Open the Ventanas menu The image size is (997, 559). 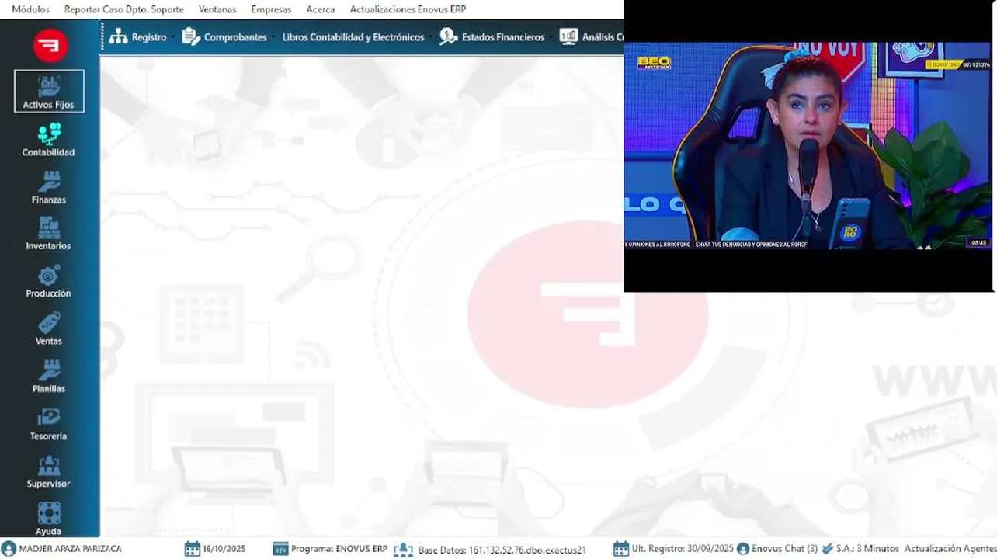(x=217, y=9)
